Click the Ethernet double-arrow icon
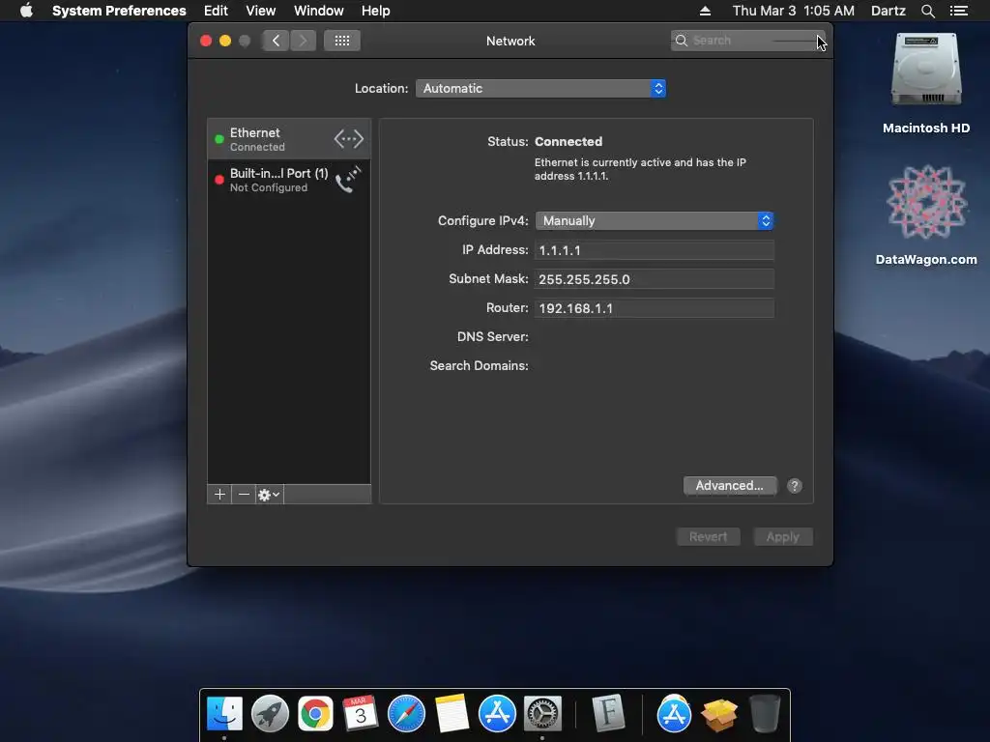The image size is (990, 742). [x=348, y=139]
